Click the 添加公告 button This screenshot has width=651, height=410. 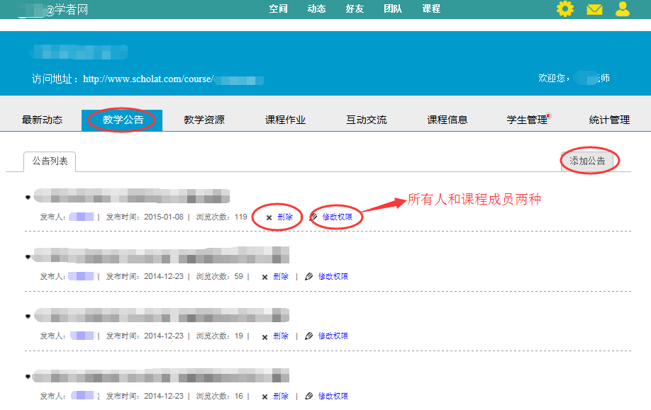[587, 161]
